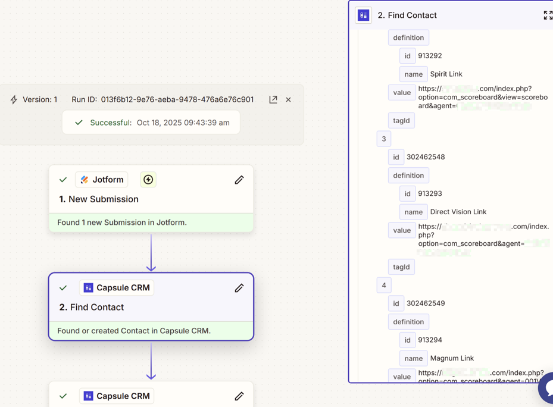
Task: Click edit pencil on bottom Capsule CRM step
Action: 239,396
